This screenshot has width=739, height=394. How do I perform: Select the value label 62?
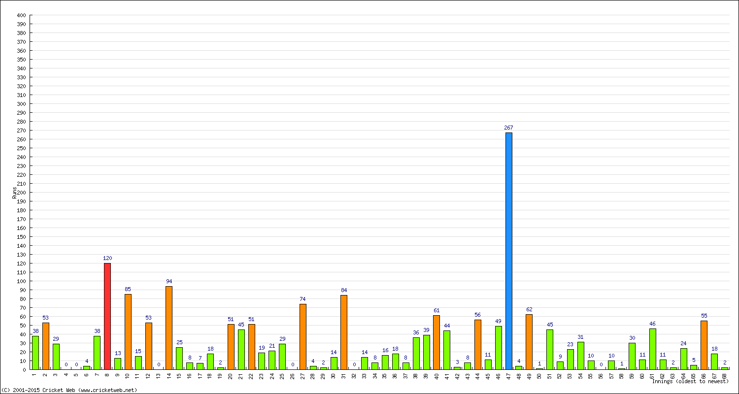click(529, 309)
